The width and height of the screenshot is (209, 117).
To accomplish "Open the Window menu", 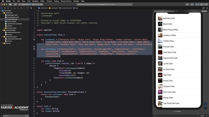I will 76,1.
